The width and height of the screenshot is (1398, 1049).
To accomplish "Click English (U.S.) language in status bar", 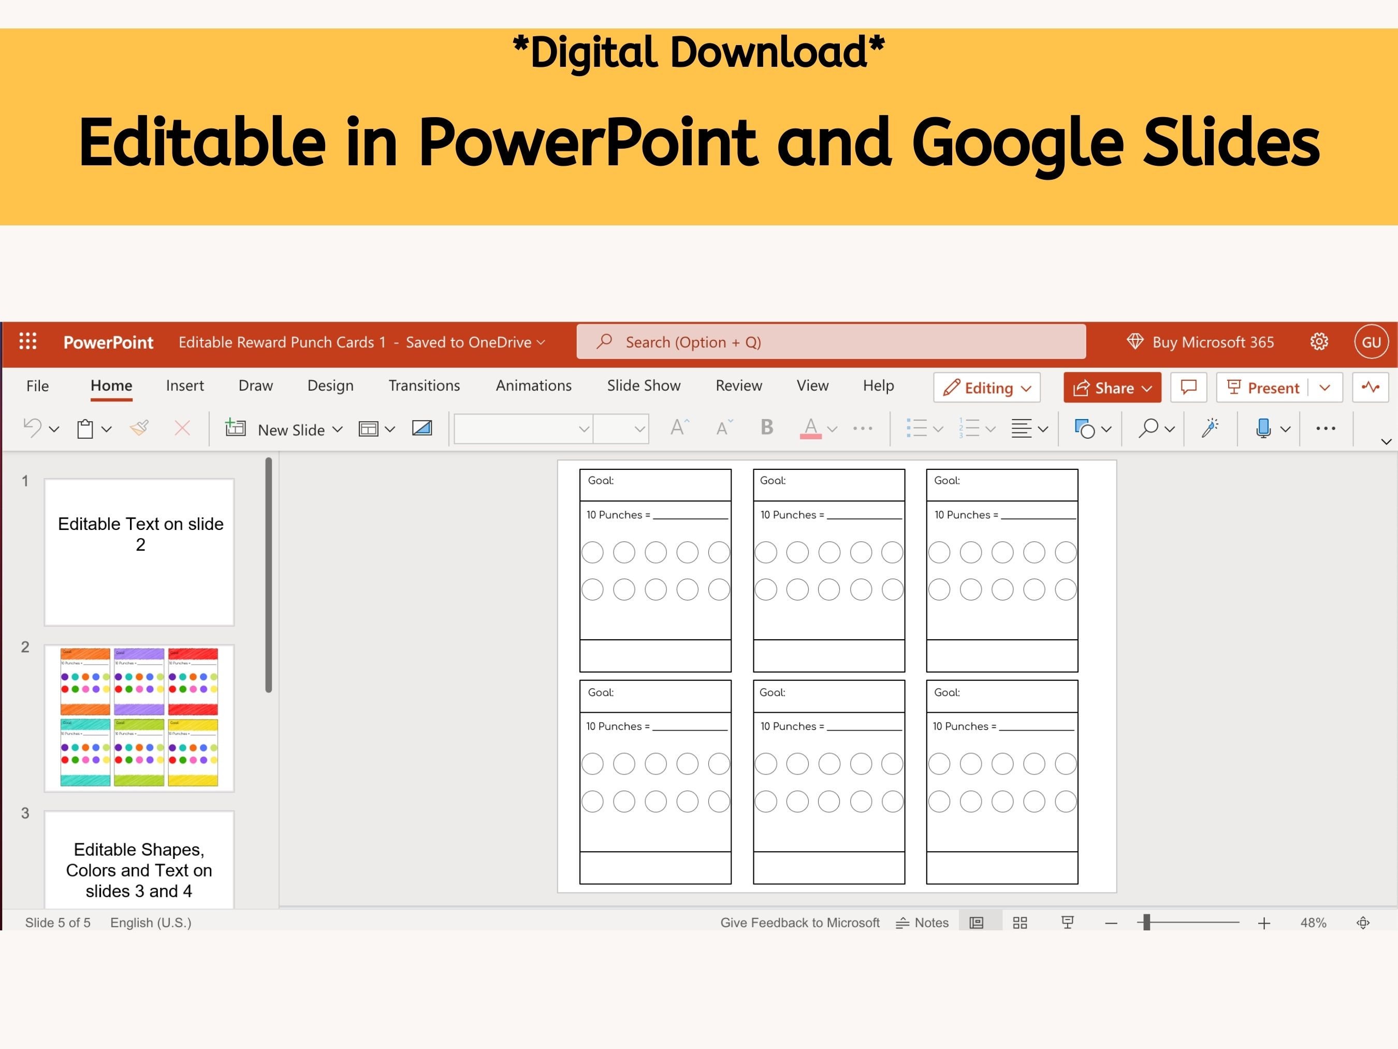I will [151, 923].
